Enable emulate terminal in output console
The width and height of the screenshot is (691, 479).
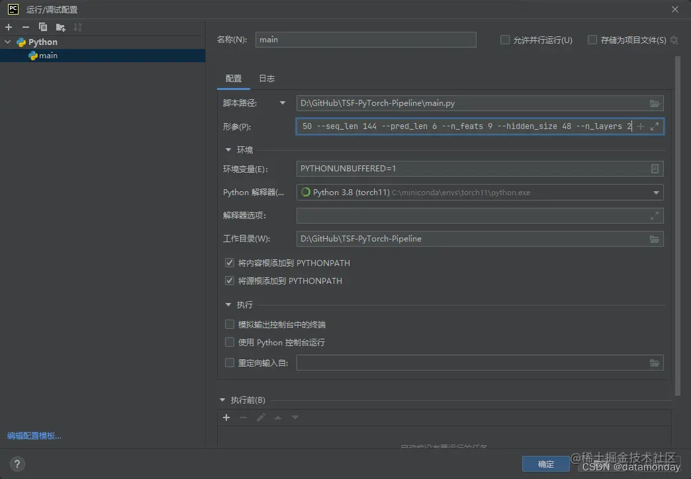(x=230, y=325)
